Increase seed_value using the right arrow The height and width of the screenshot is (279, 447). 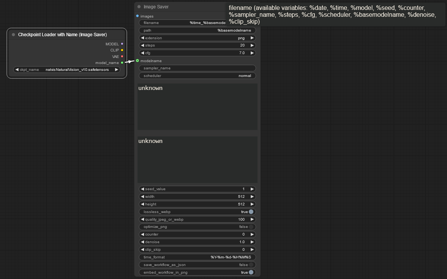tap(252, 189)
